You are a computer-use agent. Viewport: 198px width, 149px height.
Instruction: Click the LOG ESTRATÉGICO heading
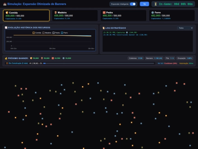(x=115, y=28)
